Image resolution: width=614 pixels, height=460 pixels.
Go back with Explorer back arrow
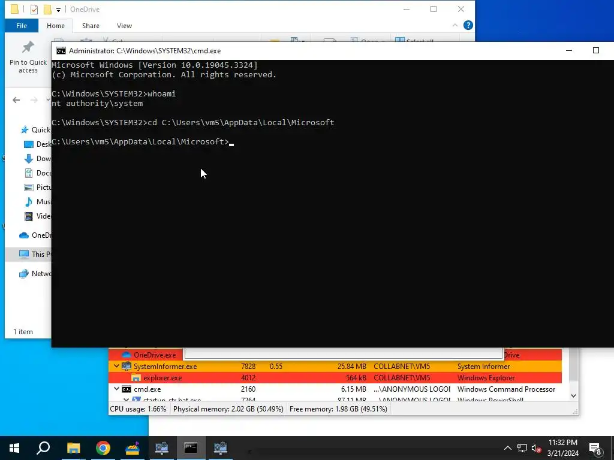[16, 100]
